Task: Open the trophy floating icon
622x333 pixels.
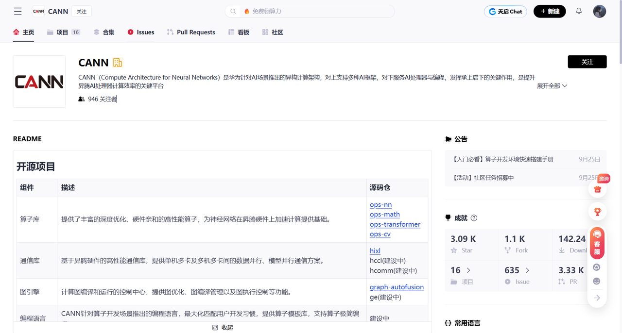Action: click(597, 212)
